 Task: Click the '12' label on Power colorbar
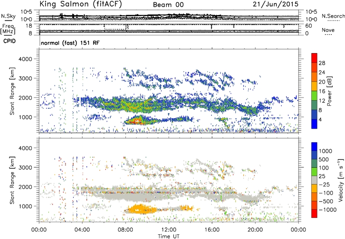point(322,101)
